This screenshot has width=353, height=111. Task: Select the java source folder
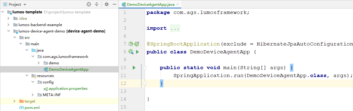tap(40, 50)
